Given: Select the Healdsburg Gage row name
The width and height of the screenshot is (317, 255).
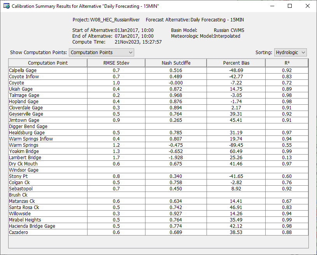Looking at the screenshot, I should pos(27,133).
